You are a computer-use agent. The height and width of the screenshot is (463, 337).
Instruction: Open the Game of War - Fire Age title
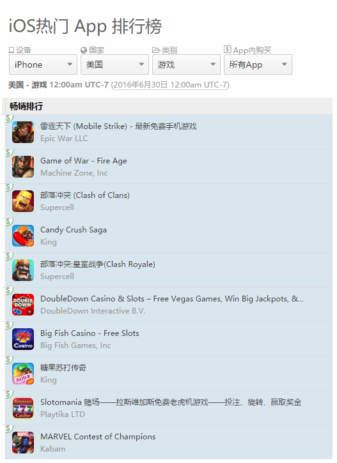(x=84, y=161)
